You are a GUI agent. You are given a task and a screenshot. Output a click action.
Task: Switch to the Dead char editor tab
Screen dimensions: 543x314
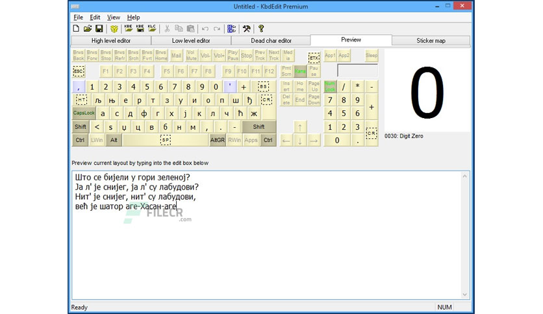271,40
